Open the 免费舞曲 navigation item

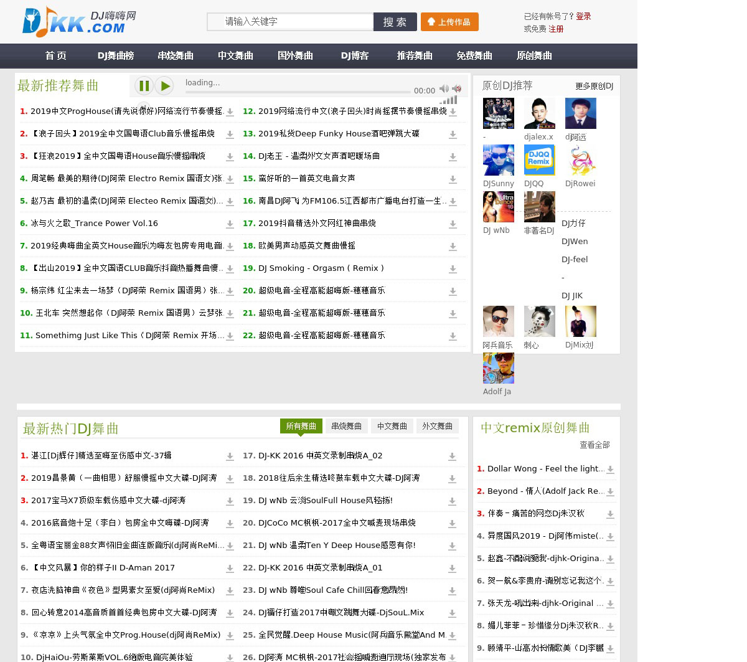click(474, 55)
